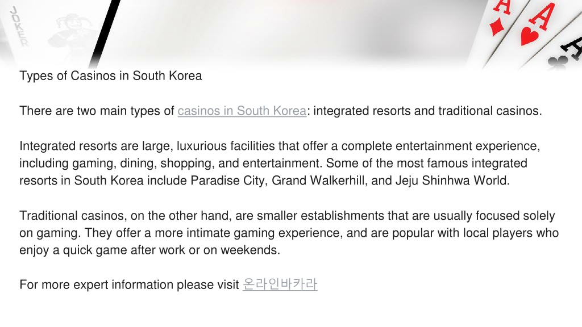Select the Traditional casinos paragraph text
This screenshot has width=582, height=327.
(x=289, y=233)
